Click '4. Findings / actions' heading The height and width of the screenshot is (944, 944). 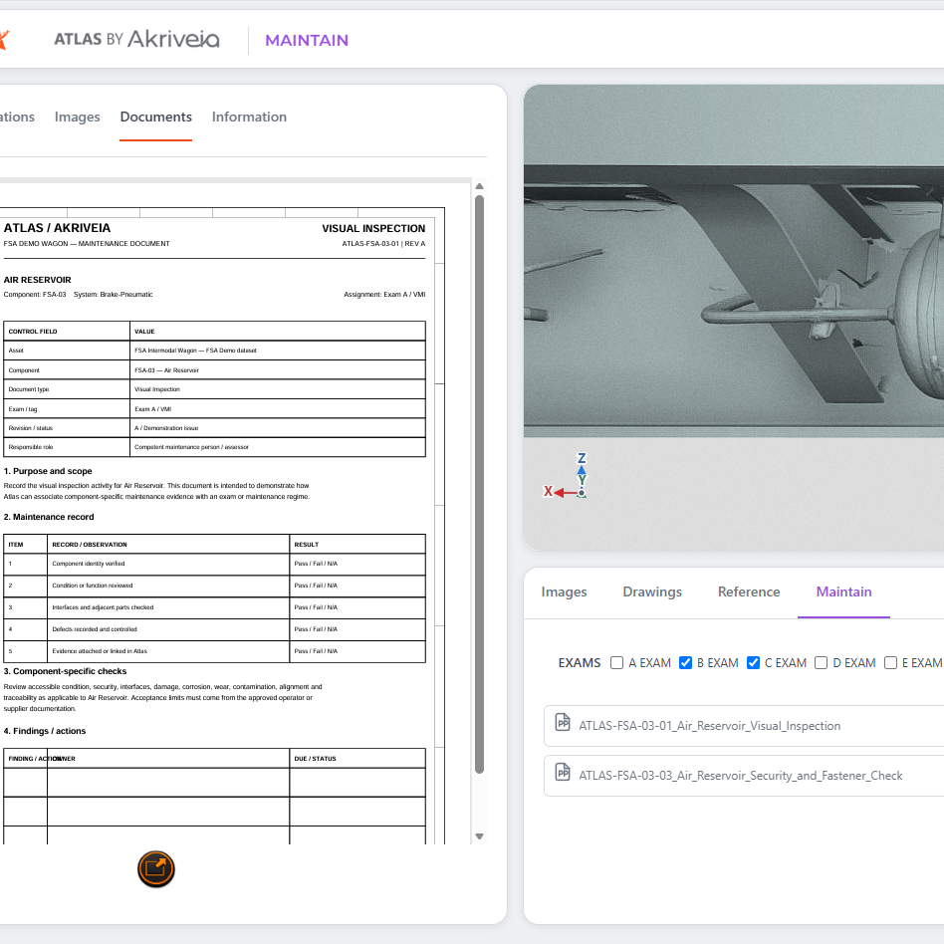point(45,731)
